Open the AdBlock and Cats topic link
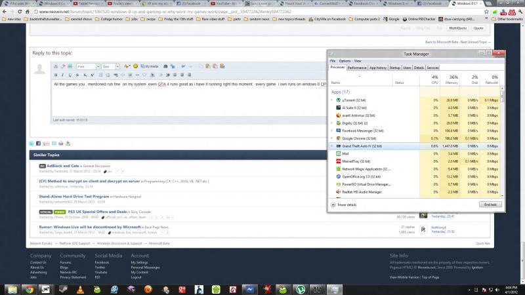Viewport: 525px width, 295px height. 62,166
